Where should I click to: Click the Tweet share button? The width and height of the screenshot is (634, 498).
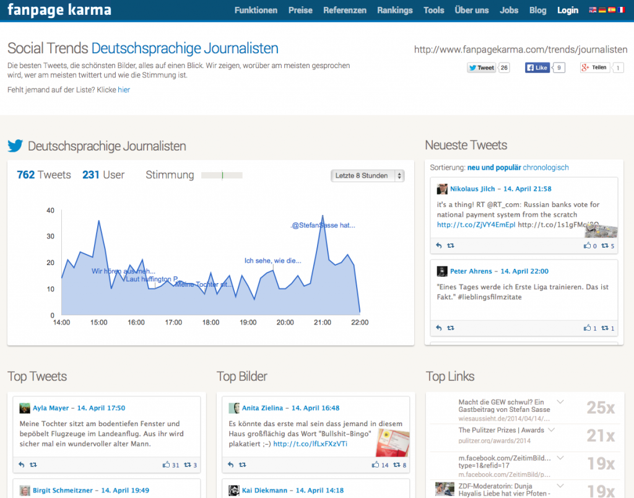(x=482, y=68)
